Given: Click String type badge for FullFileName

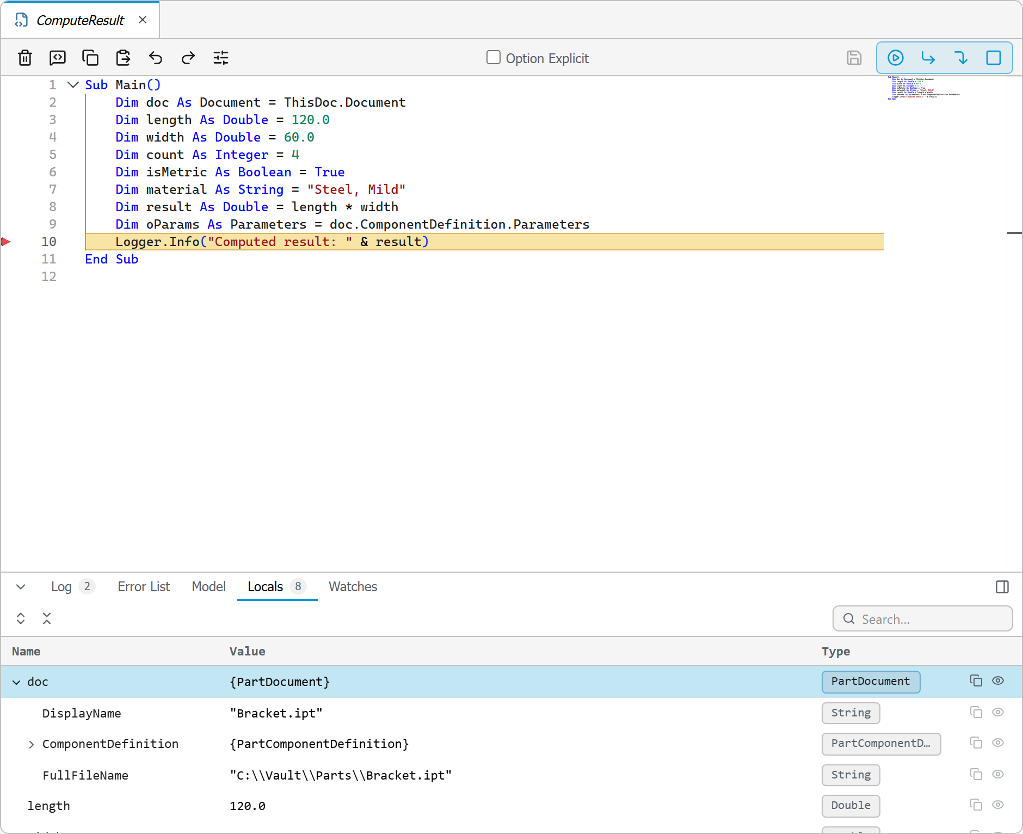Looking at the screenshot, I should click(x=851, y=775).
